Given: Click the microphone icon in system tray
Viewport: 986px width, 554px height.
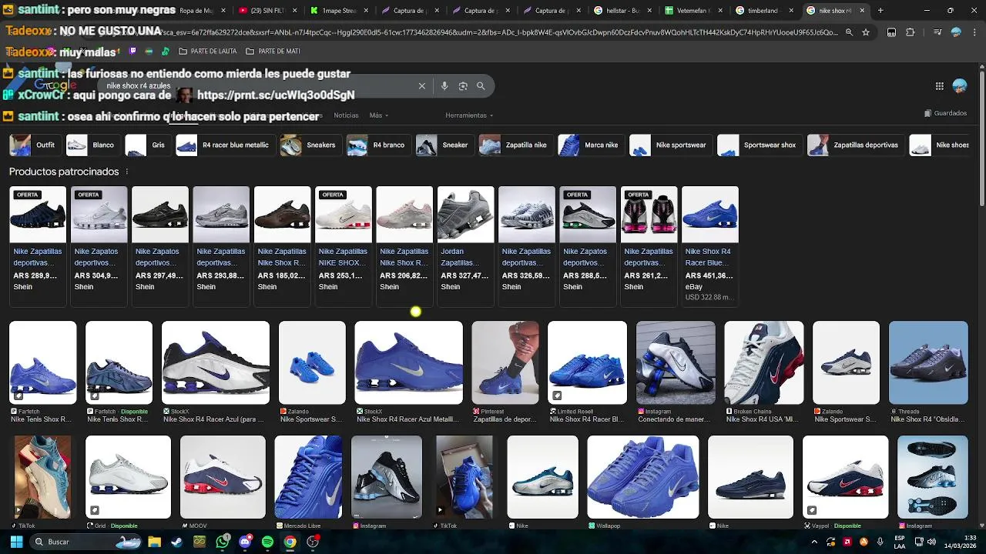Looking at the screenshot, I should (x=880, y=542).
